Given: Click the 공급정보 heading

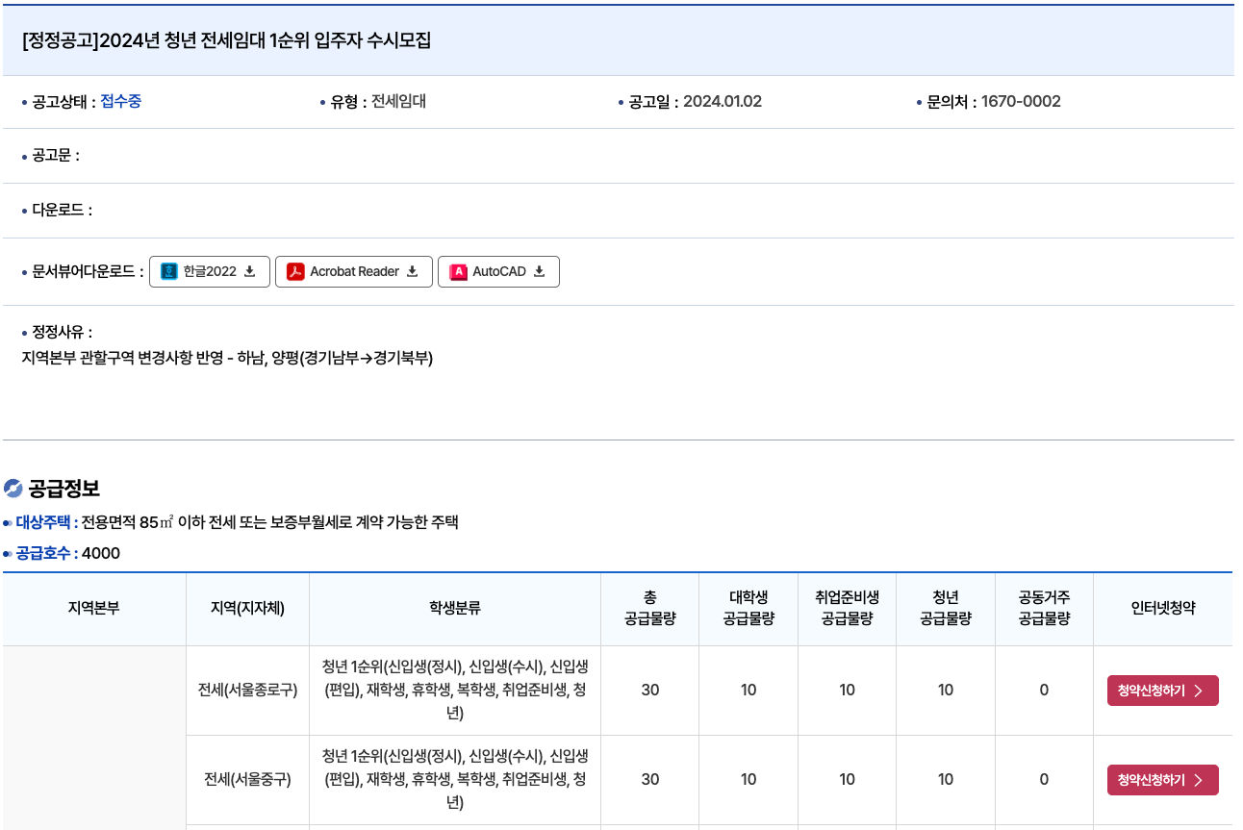Looking at the screenshot, I should (x=63, y=489).
